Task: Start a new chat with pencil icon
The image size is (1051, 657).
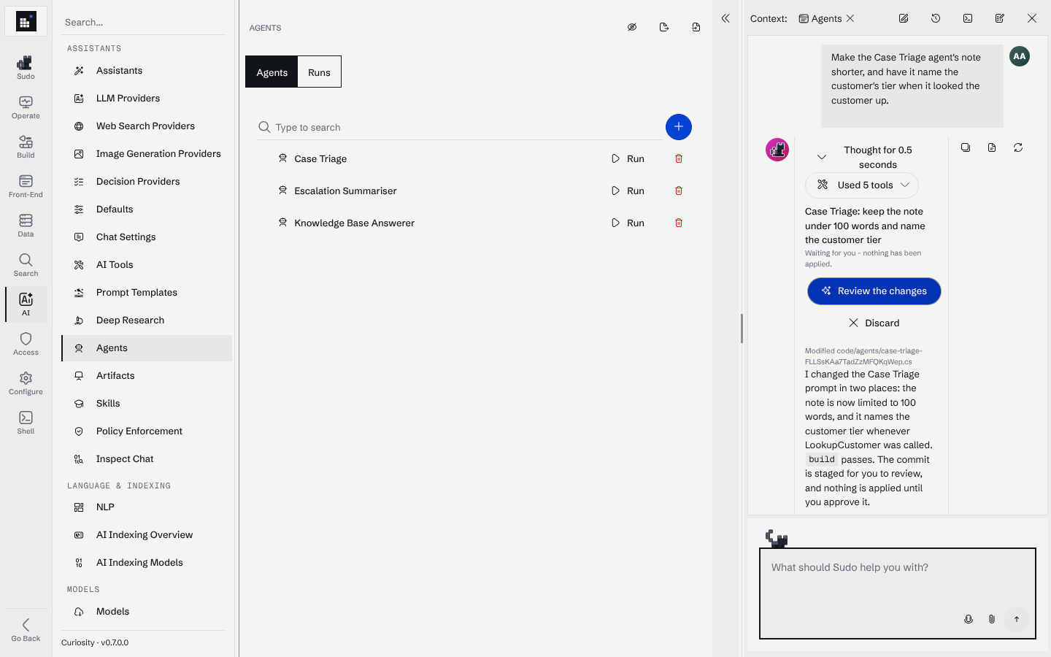Action: (x=904, y=18)
